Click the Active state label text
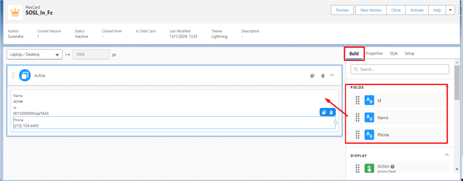 tap(40, 75)
